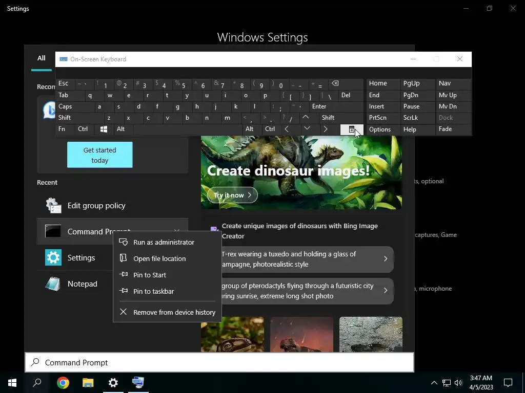This screenshot has width=525, height=393.
Task: Tap the backspace key on On-Screen Keyboard
Action: pyautogui.click(x=346, y=83)
